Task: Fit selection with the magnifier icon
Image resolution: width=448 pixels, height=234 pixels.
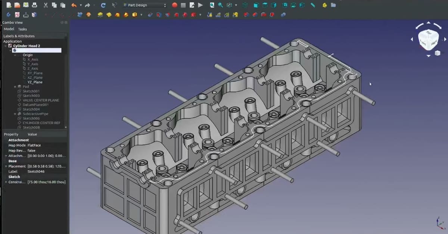Action: click(x=220, y=5)
